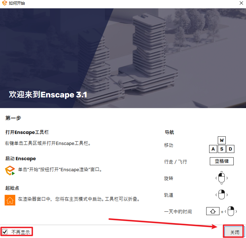Close the 如何开始 window with X
This screenshot has width=246, height=238.
tap(241, 3)
